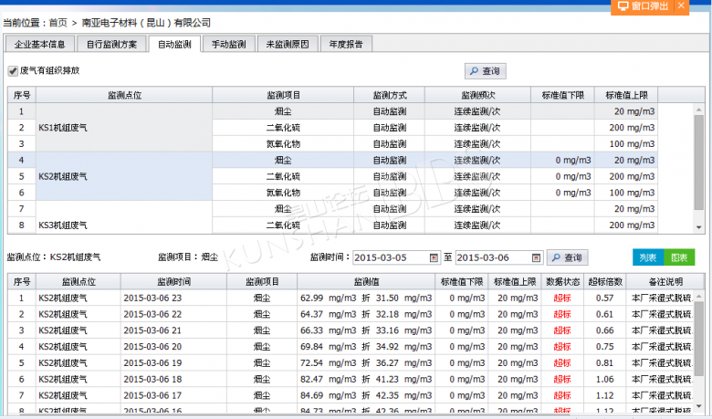Switch to the green 图表 chart view

click(x=678, y=257)
